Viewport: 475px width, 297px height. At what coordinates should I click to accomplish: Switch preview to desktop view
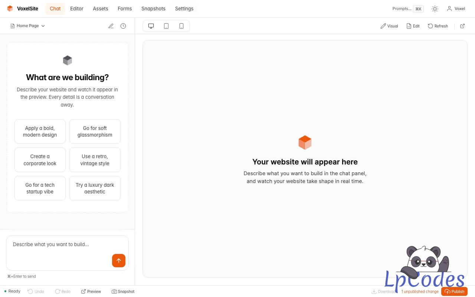point(151,26)
